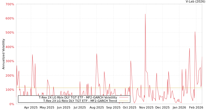Click the Dec 2025 x-axis label
This screenshot has width=208, height=111.
162,108
